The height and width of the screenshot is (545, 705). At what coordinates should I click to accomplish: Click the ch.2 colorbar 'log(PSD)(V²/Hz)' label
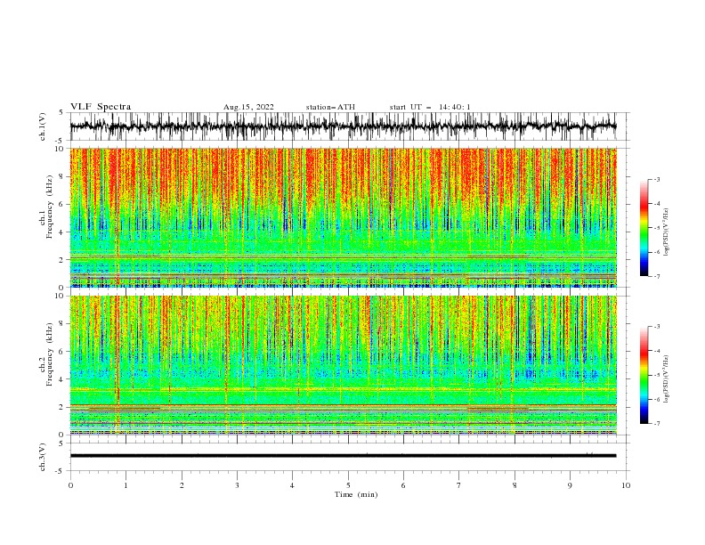[x=667, y=379]
